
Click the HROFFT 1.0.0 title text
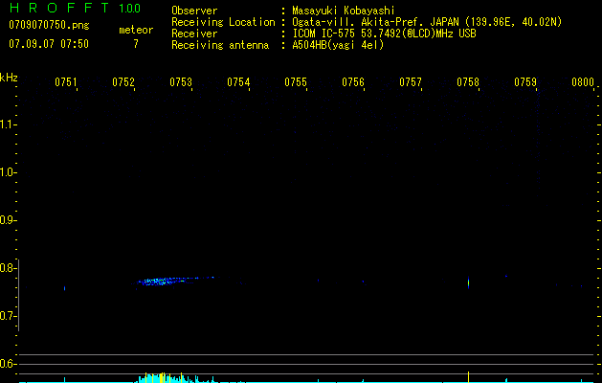pos(76,8)
